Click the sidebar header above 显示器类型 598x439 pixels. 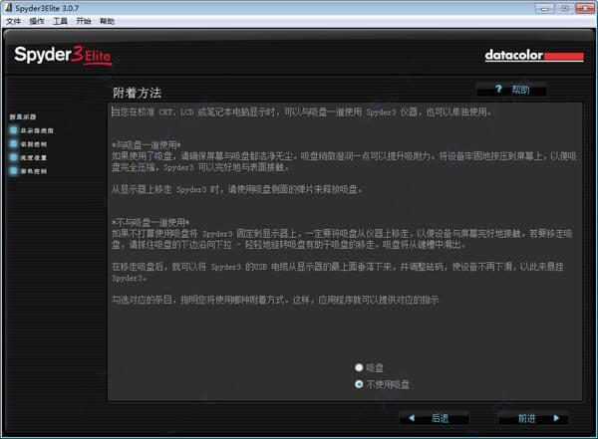tap(23, 117)
